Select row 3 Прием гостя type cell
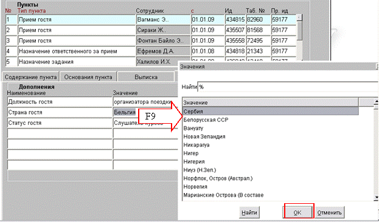Viewport: 379px width, 222px height. point(77,41)
